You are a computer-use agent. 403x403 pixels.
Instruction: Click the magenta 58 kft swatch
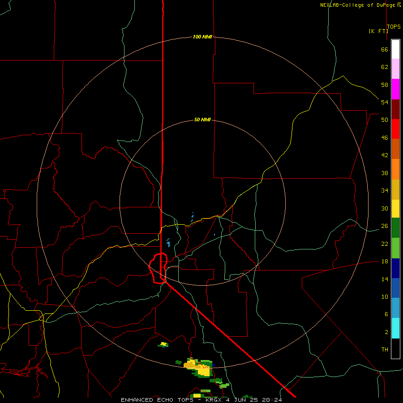[395, 89]
